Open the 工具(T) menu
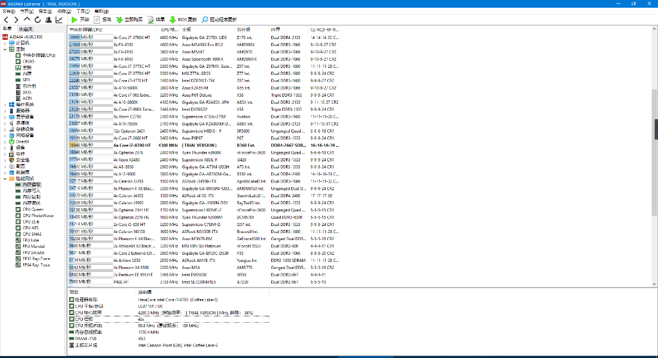This screenshot has width=658, height=358. click(x=82, y=12)
